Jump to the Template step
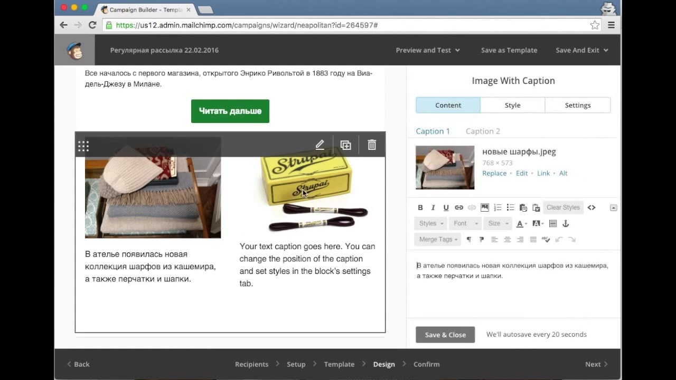The image size is (676, 380). pos(339,364)
